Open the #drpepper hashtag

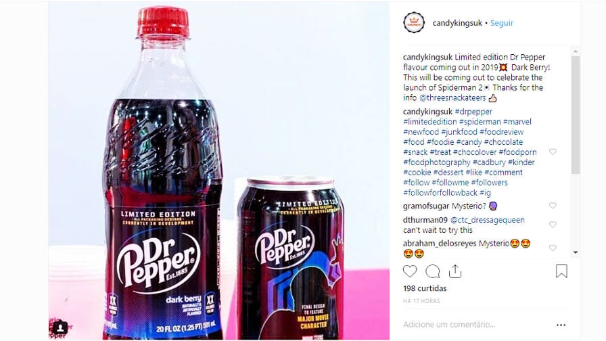473,112
